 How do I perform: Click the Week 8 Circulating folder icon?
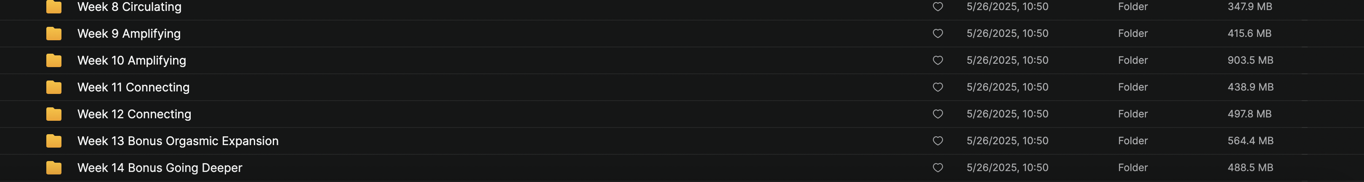coord(53,7)
